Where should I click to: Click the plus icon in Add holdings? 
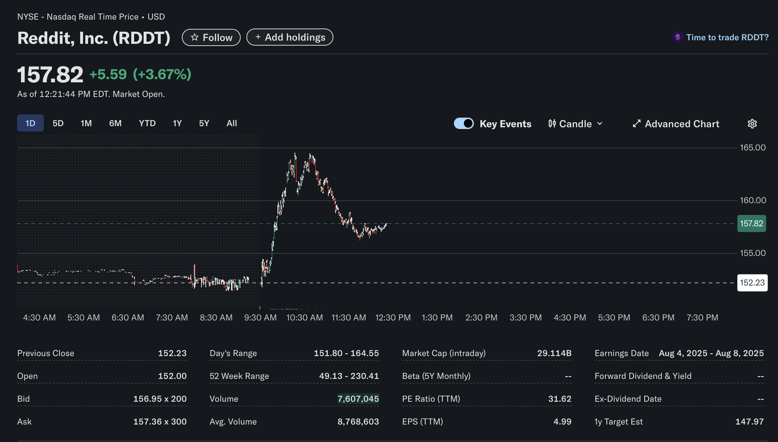(x=258, y=37)
